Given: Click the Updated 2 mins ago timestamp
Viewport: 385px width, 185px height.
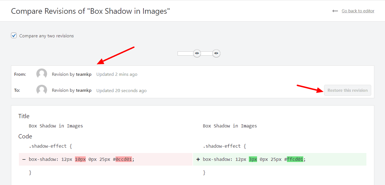Looking at the screenshot, I should click(x=117, y=74).
